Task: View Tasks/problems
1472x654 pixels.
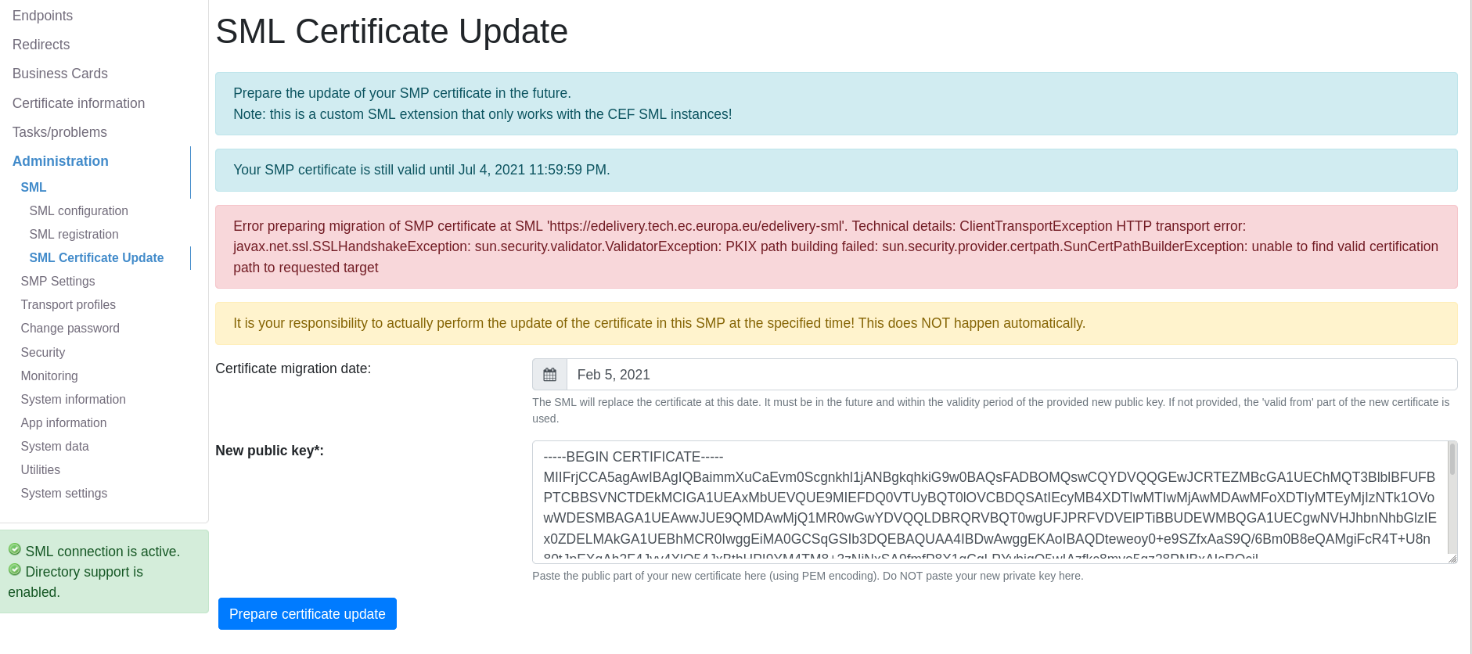Action: (59, 131)
